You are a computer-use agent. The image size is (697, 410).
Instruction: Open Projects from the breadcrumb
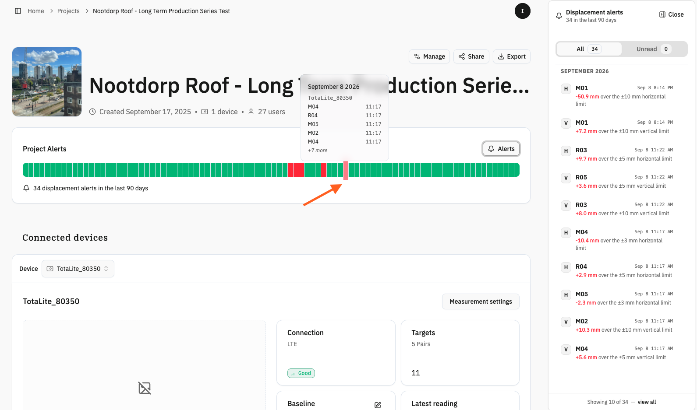(x=68, y=11)
